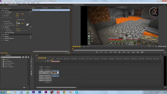Step forward one frame
Screen dimensions: 167x94
[x=124, y=52]
